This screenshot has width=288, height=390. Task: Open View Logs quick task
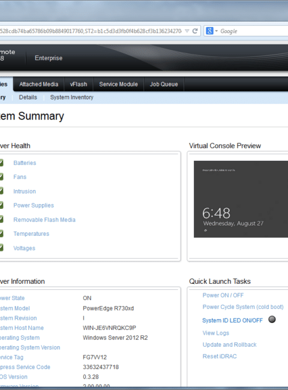[x=216, y=333]
